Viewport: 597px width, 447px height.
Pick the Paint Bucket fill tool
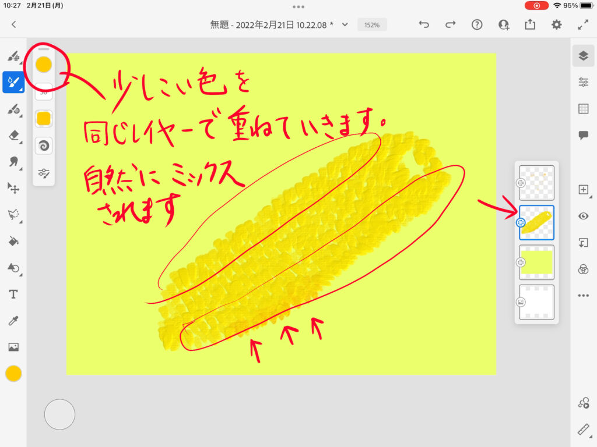click(13, 241)
